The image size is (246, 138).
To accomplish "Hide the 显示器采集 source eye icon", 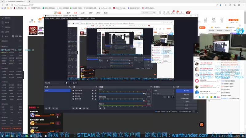I will pyautogui.click(x=93, y=99).
